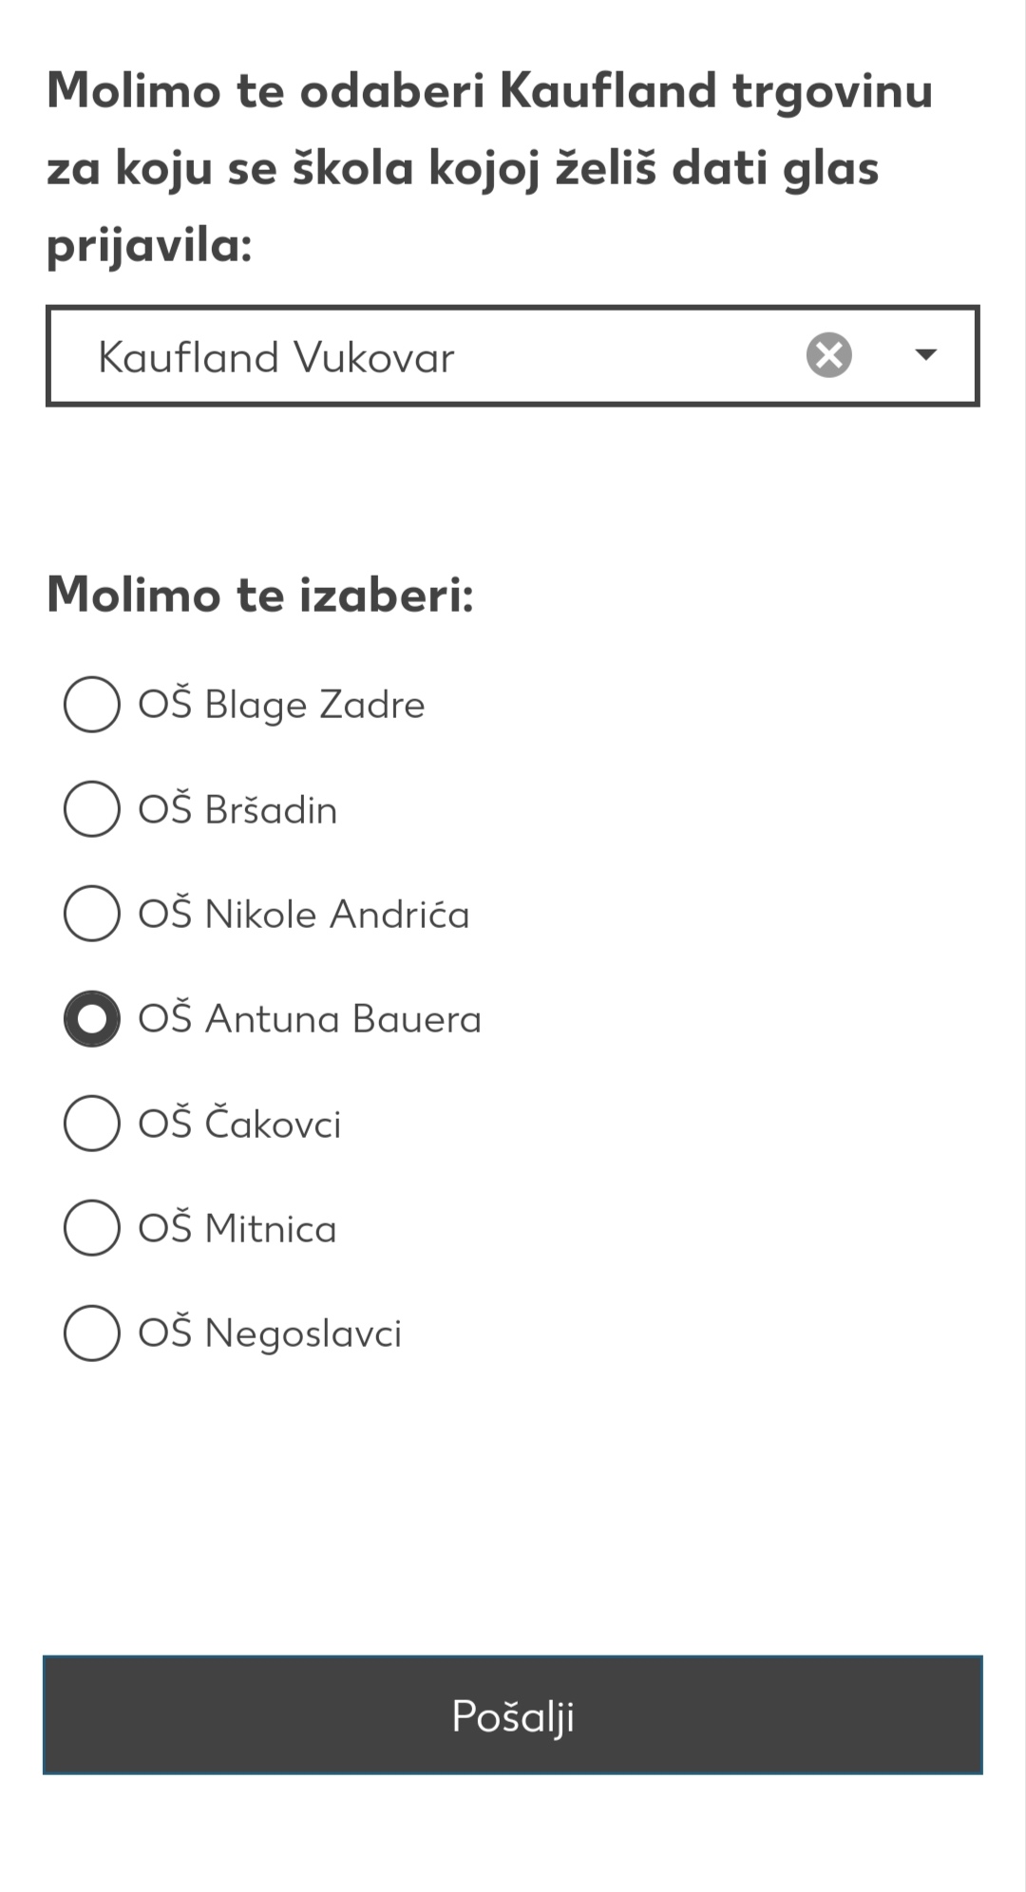
Task: Choose the OŠ Negoslavci radio button
Action: coord(92,1333)
